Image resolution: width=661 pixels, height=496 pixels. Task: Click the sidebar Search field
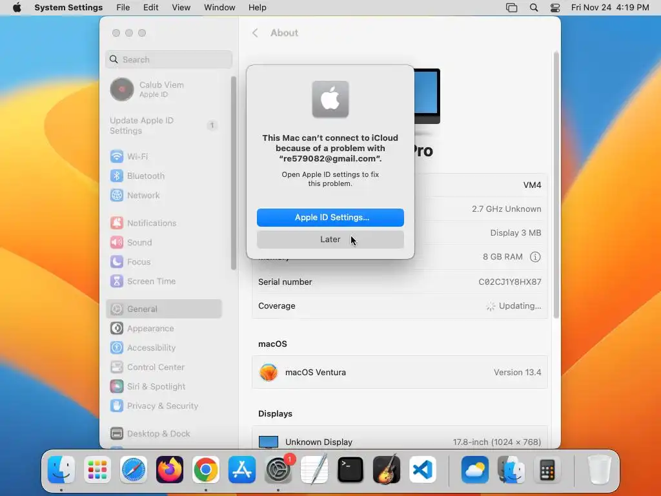pos(168,59)
